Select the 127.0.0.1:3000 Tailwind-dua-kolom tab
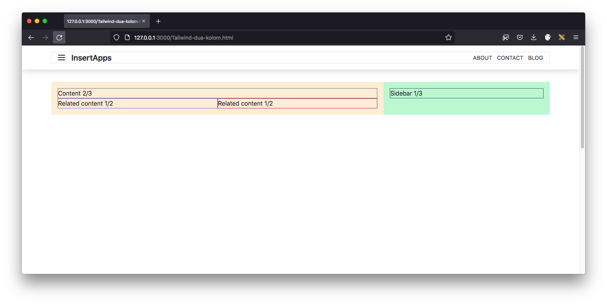Viewport: 607px width, 305px height. point(107,21)
